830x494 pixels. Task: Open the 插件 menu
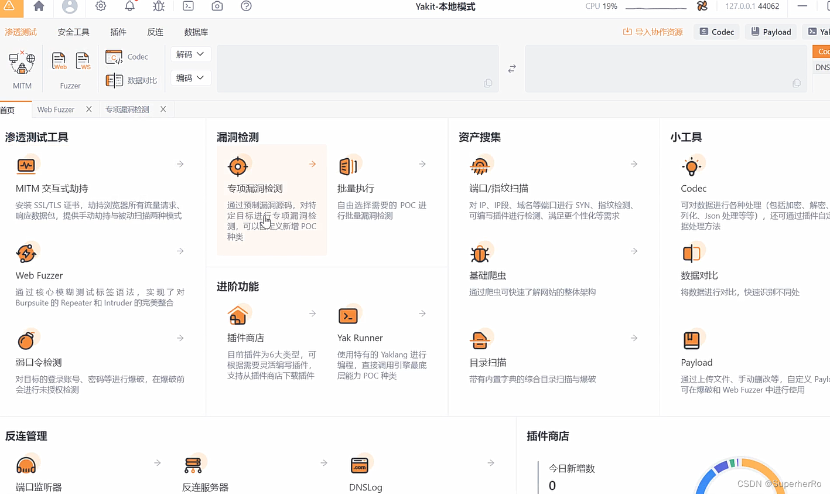click(118, 32)
